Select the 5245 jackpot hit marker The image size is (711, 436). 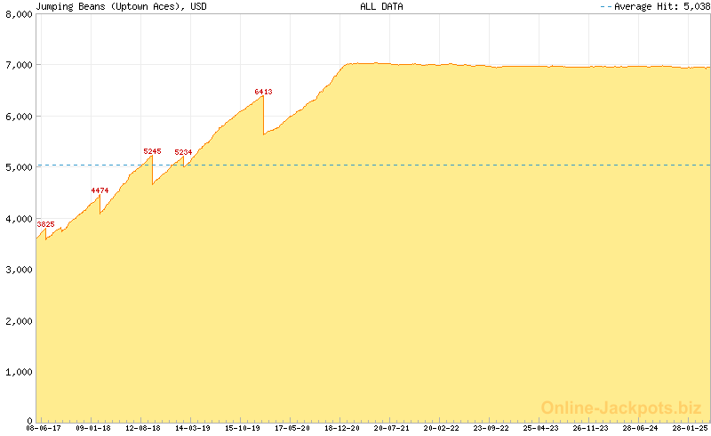[x=152, y=151]
